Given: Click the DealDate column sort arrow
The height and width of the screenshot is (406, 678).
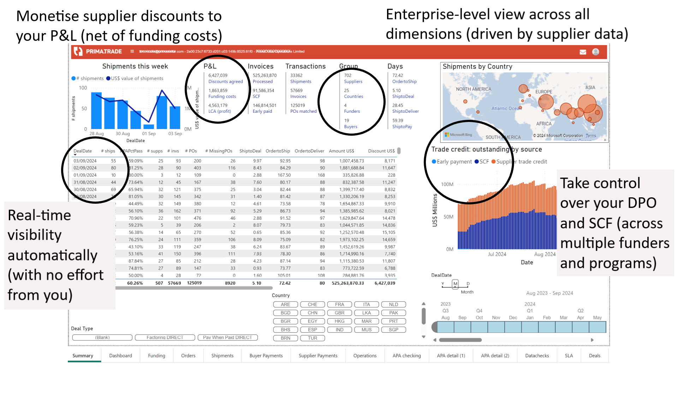Looking at the screenshot, I should [75, 155].
